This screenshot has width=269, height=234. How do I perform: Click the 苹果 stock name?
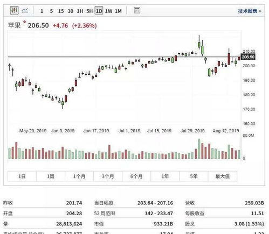click(x=15, y=25)
